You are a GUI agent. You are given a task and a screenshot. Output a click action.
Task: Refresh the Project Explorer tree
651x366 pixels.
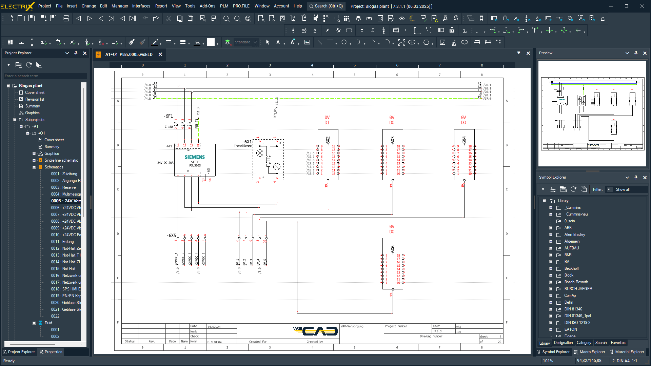coord(29,65)
